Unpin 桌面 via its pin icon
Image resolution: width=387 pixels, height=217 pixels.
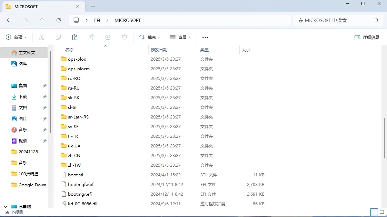(x=44, y=86)
